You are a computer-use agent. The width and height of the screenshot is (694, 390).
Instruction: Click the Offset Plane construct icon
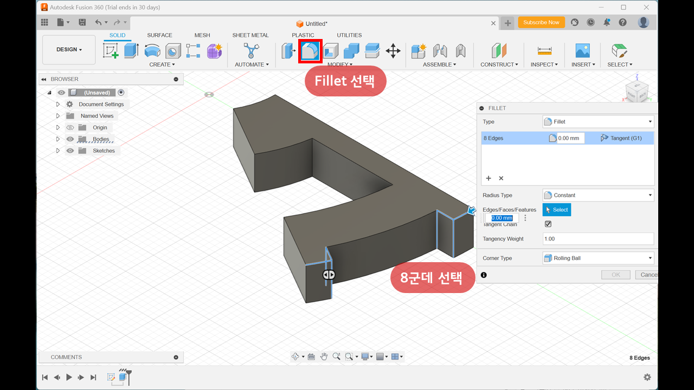tap(499, 51)
